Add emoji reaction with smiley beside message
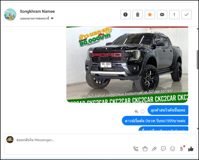199x160 pixels. 143,111
